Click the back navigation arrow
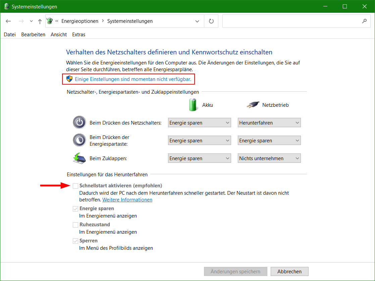This screenshot has width=375, height=281. click(x=8, y=21)
